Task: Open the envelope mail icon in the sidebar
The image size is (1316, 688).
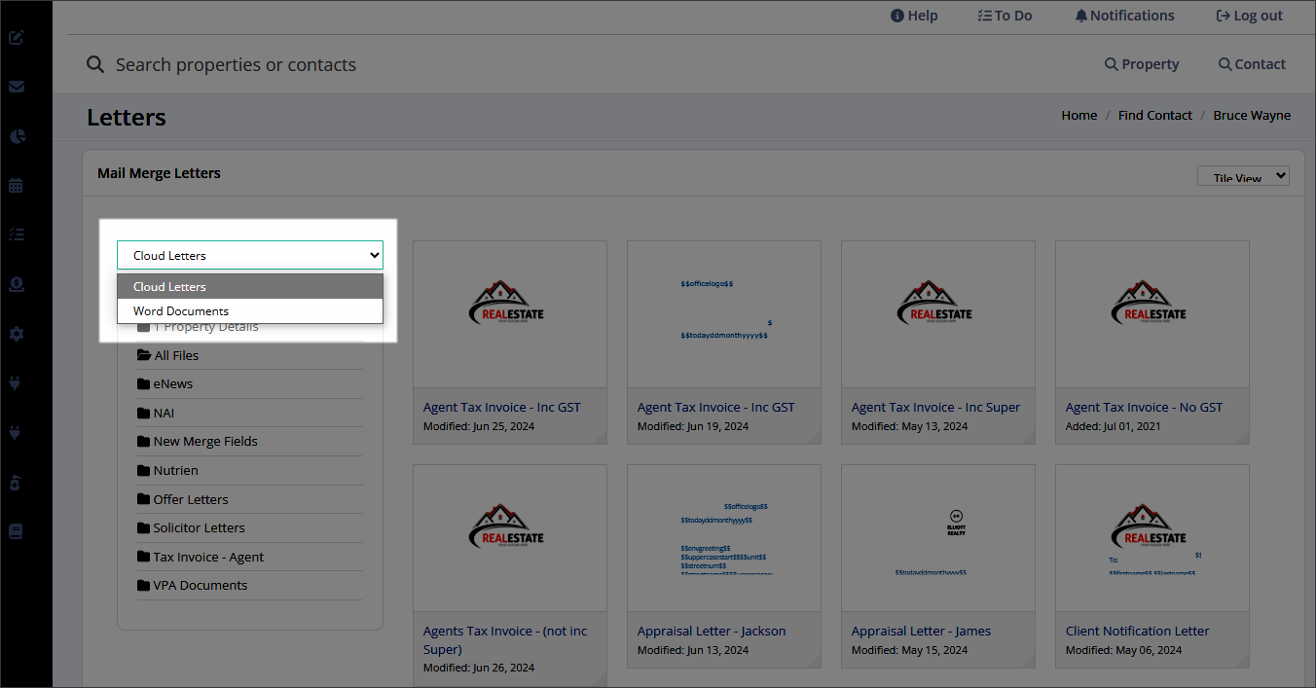Action: (x=17, y=87)
